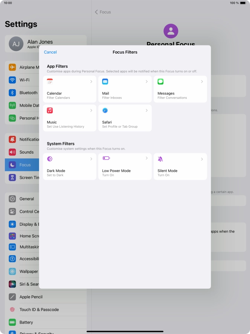Tap the 10:00 clock in status bar

click(x=8, y=3)
